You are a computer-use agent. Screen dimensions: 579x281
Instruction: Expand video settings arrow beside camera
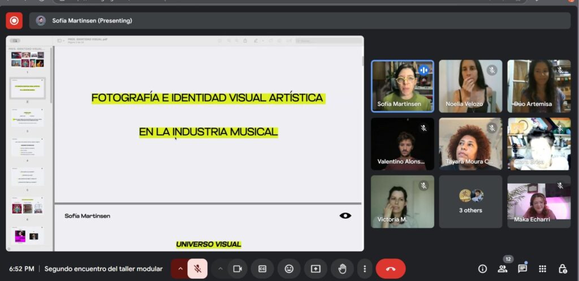coord(221,269)
